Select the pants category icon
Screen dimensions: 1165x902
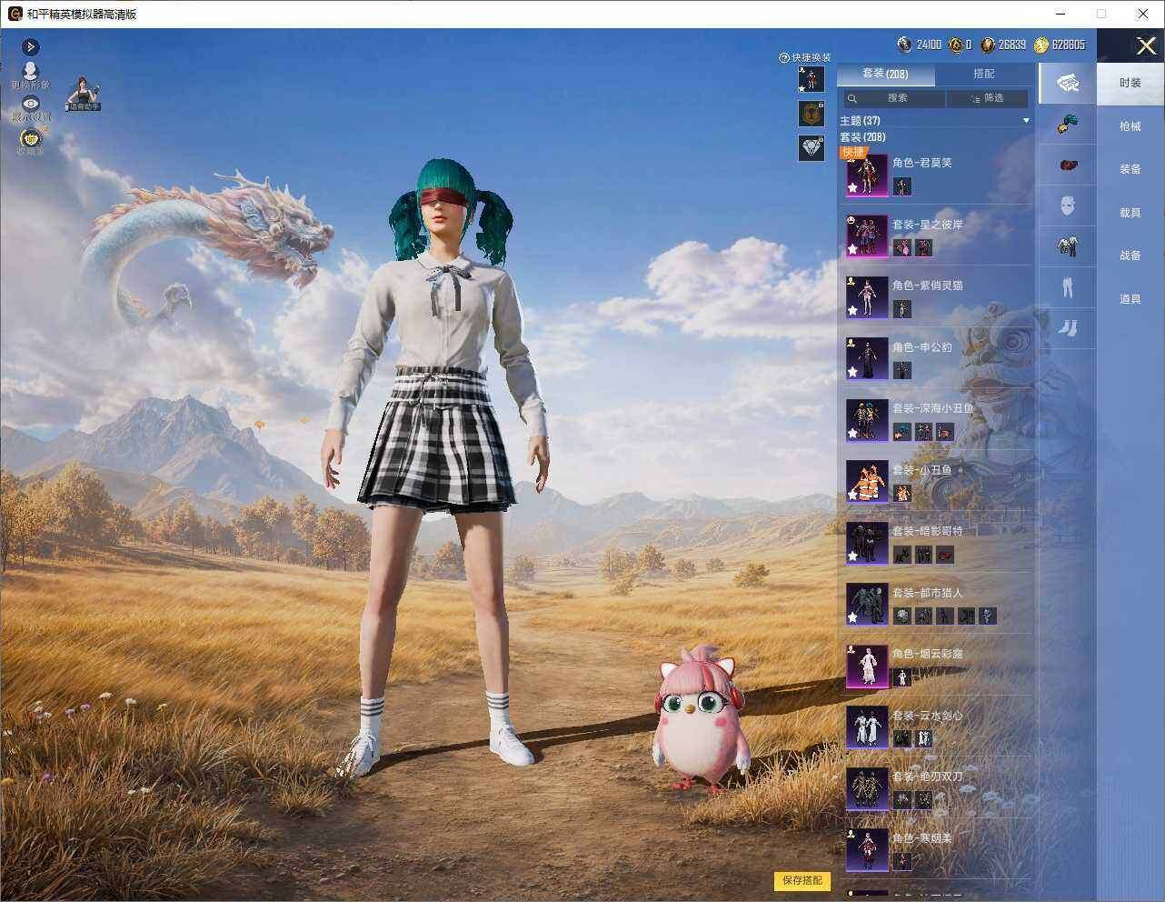click(1068, 287)
